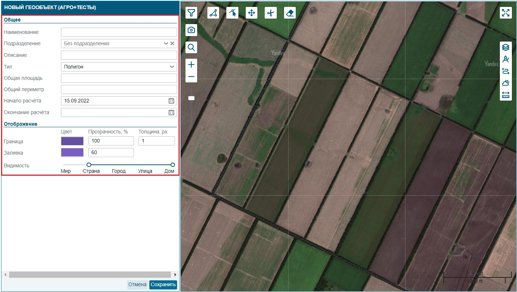
Task: Zoom out on the map
Action: point(191,77)
